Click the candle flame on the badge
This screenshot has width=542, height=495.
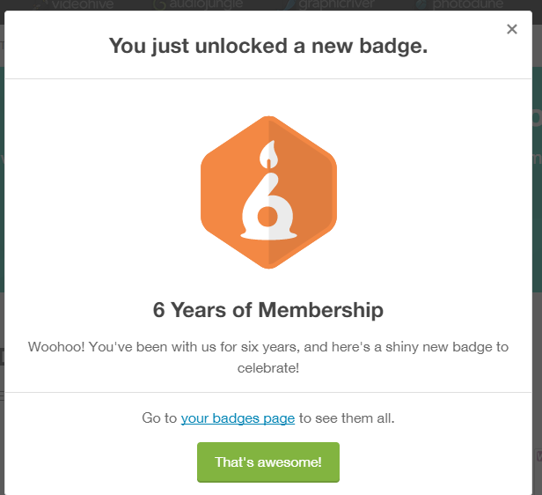(x=268, y=155)
